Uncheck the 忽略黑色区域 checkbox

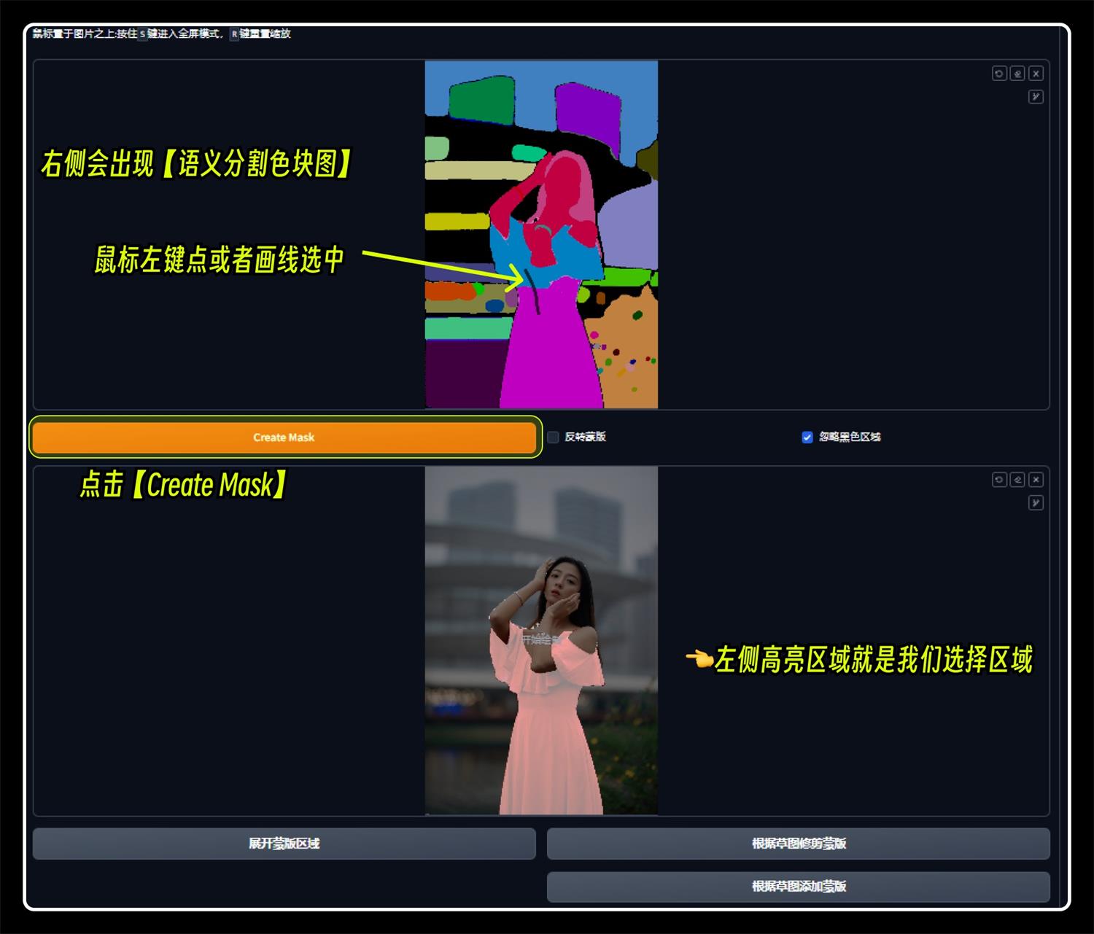pyautogui.click(x=807, y=437)
